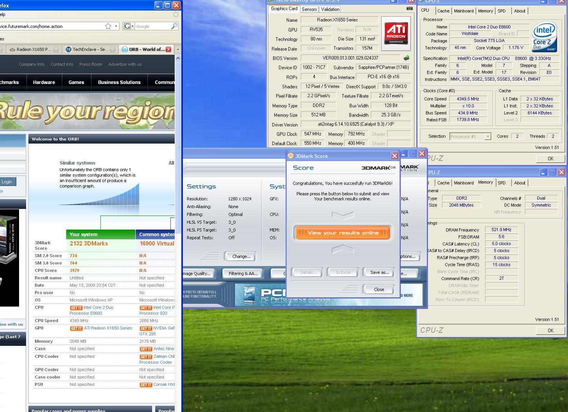Click the Login button on ORB page

click(7, 182)
